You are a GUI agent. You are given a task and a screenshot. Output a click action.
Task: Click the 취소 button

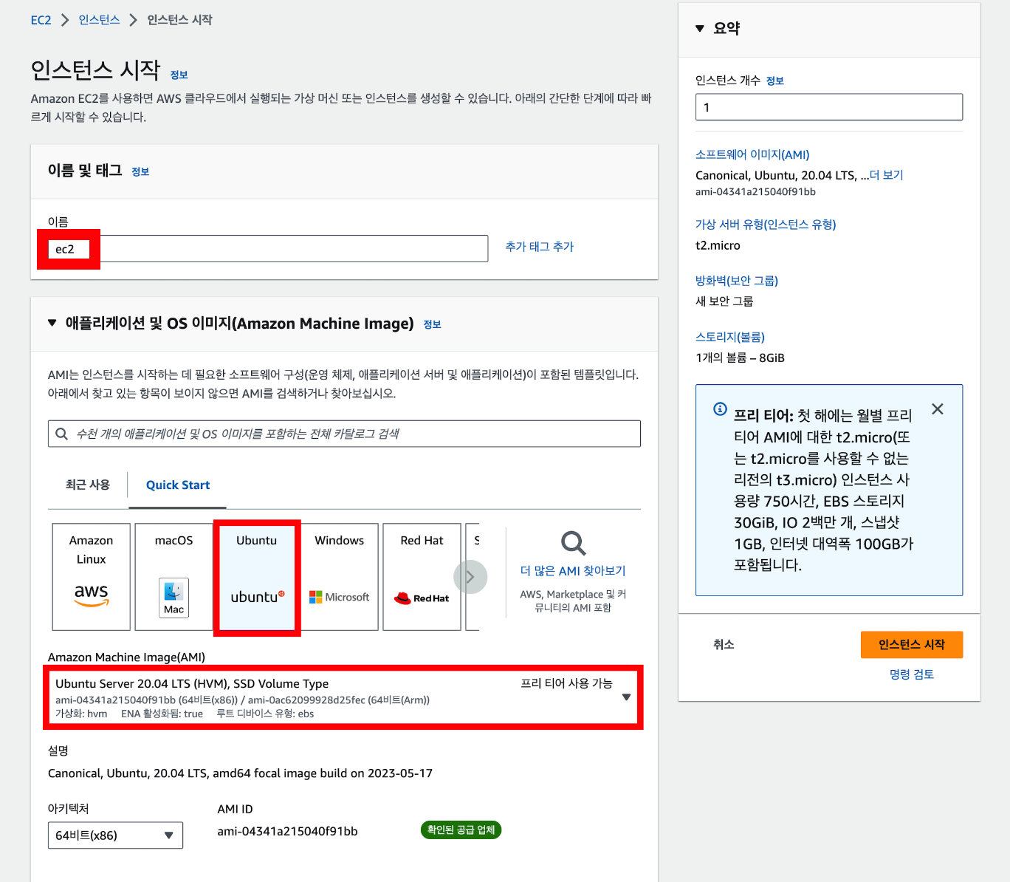(724, 645)
